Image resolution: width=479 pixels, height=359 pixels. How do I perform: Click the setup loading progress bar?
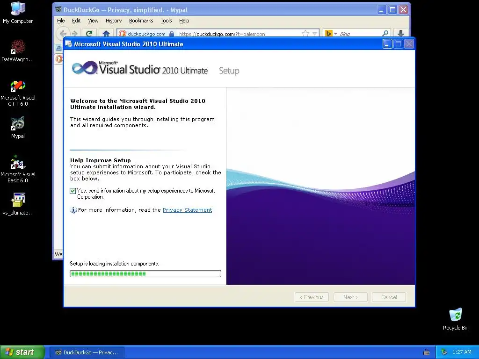click(x=145, y=274)
